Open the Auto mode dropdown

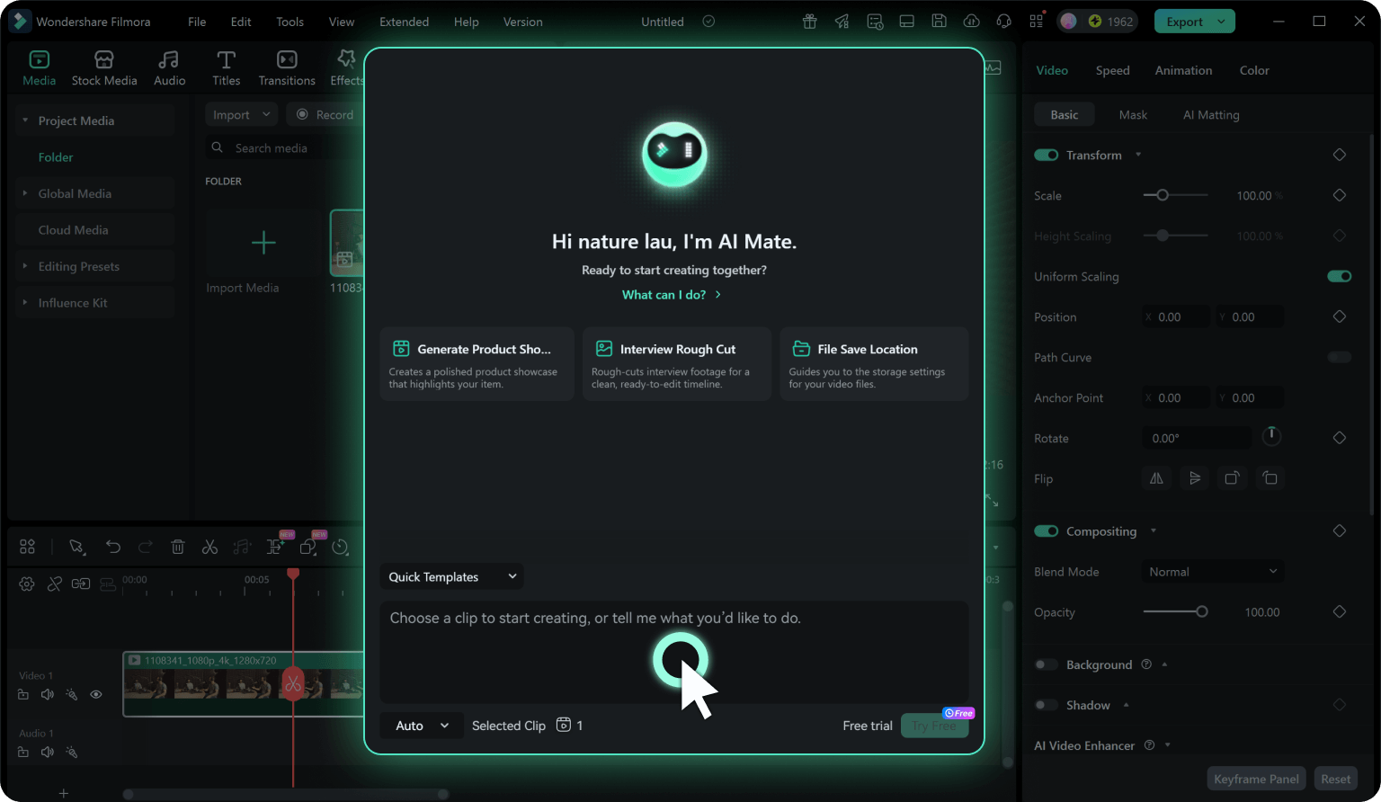[x=422, y=726]
